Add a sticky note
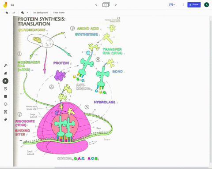Screen dimensions: 212x169 coord(6,88)
